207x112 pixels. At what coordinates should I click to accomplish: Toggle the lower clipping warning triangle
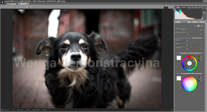pyautogui.click(x=204, y=13)
